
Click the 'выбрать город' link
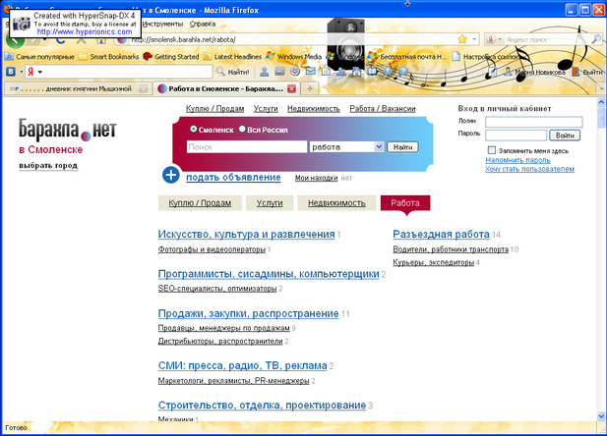(48, 165)
